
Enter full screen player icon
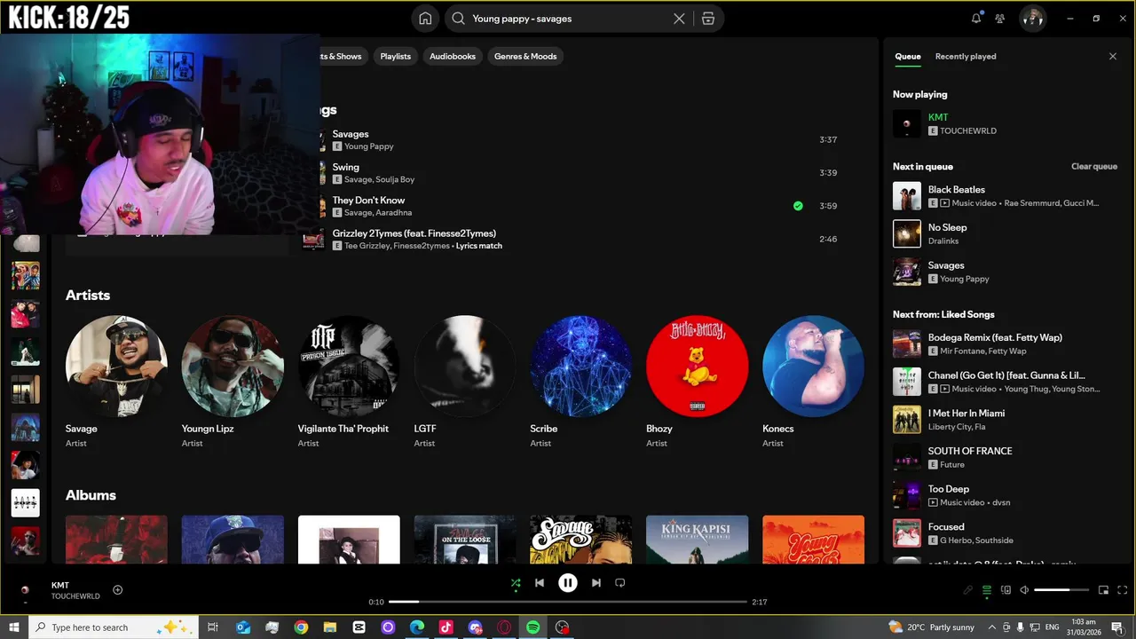(x=1123, y=590)
